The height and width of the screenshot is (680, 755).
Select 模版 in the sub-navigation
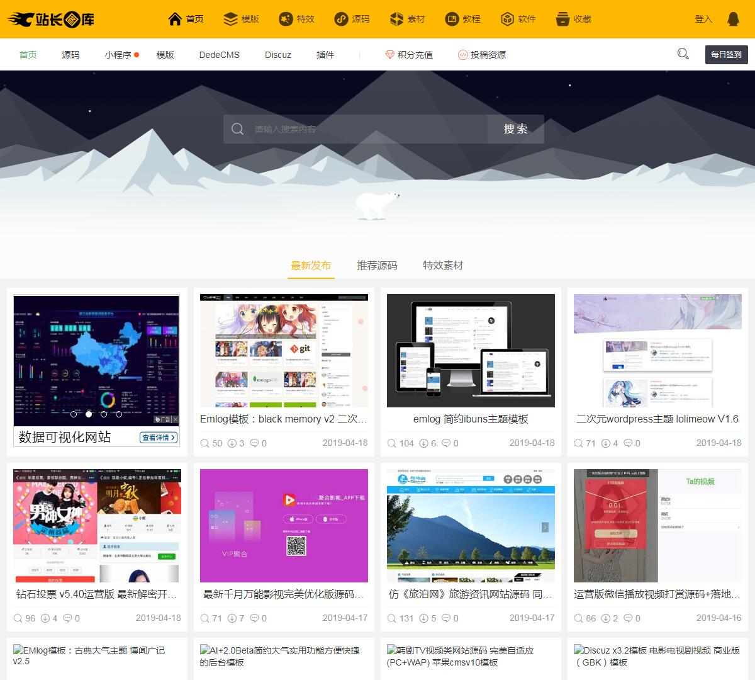165,55
